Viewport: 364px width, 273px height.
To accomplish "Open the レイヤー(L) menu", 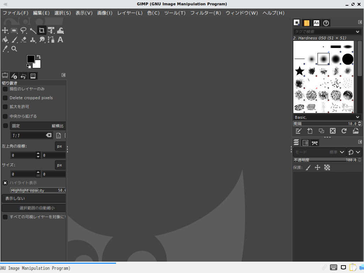I will [x=130, y=13].
